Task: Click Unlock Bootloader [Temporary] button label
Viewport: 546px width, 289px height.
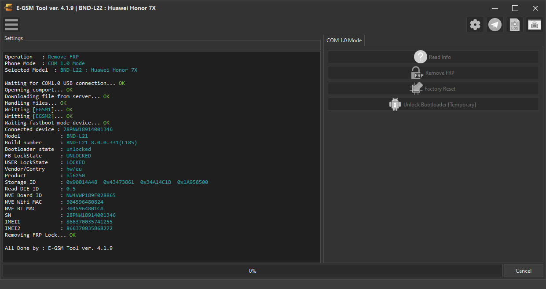Action: (x=440, y=105)
